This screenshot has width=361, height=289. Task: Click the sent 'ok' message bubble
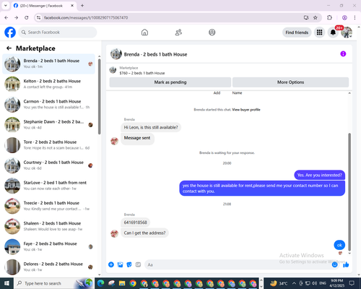[x=339, y=245]
